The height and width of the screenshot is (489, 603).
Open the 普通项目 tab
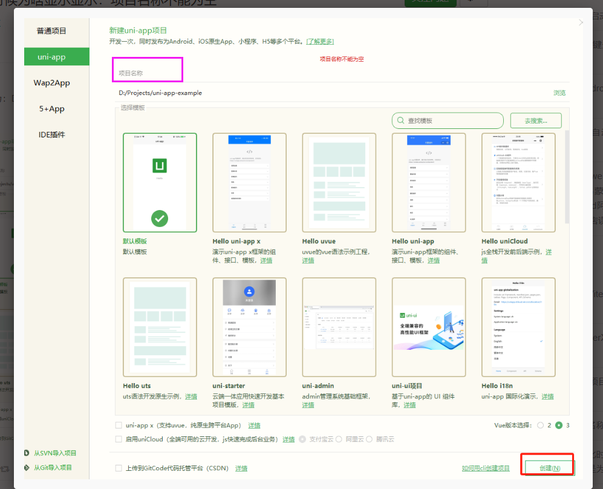[51, 31]
